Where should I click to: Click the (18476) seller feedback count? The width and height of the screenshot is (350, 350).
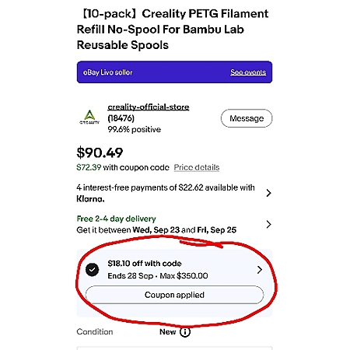pos(121,118)
